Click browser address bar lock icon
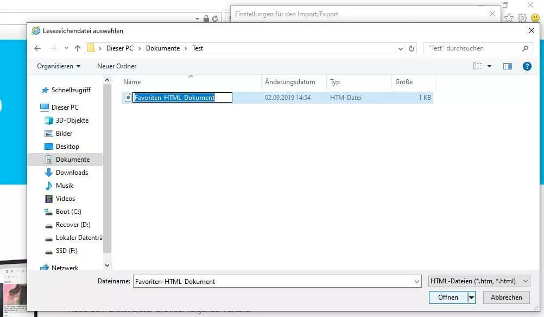 click(206, 18)
